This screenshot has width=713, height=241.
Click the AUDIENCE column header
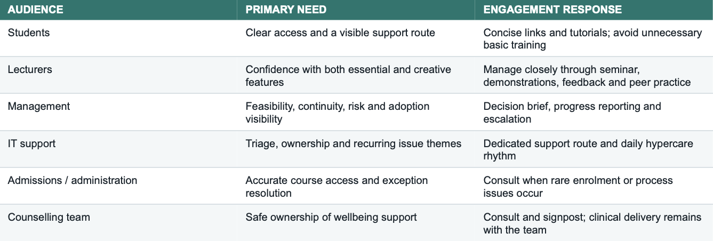click(x=118, y=10)
